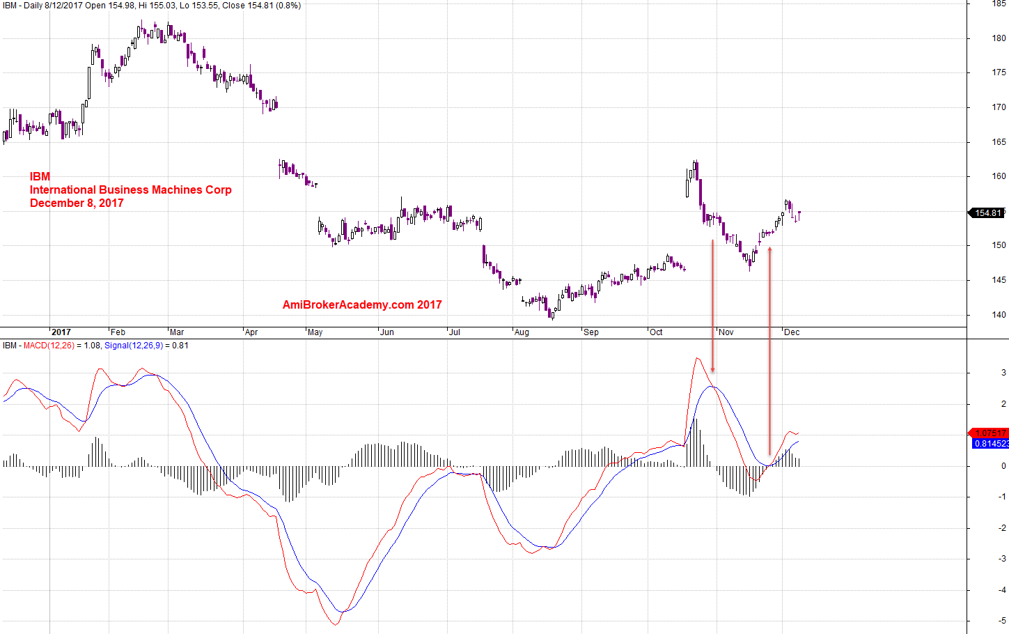The height and width of the screenshot is (634, 1009).
Task: Click the -4 MACD axis label
Action: tap(1002, 590)
